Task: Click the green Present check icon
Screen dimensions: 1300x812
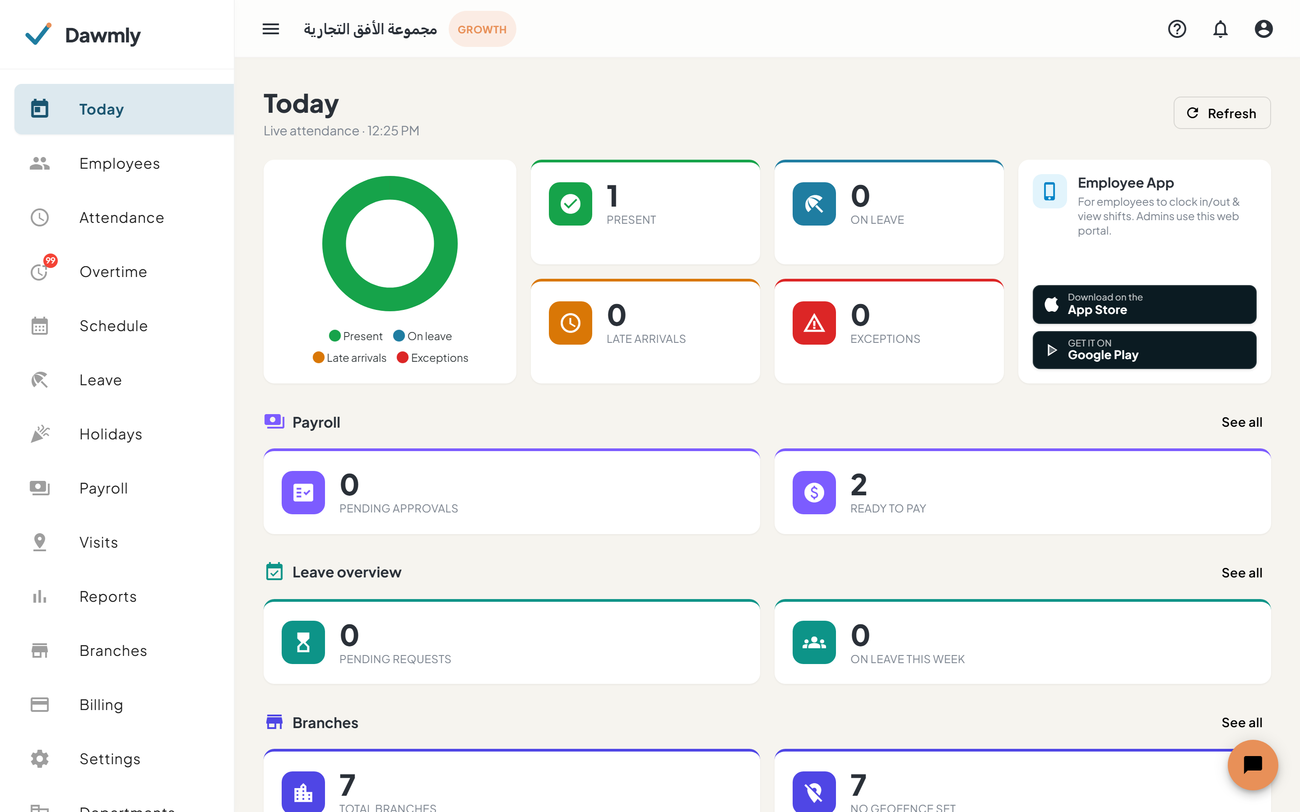Action: coord(571,204)
